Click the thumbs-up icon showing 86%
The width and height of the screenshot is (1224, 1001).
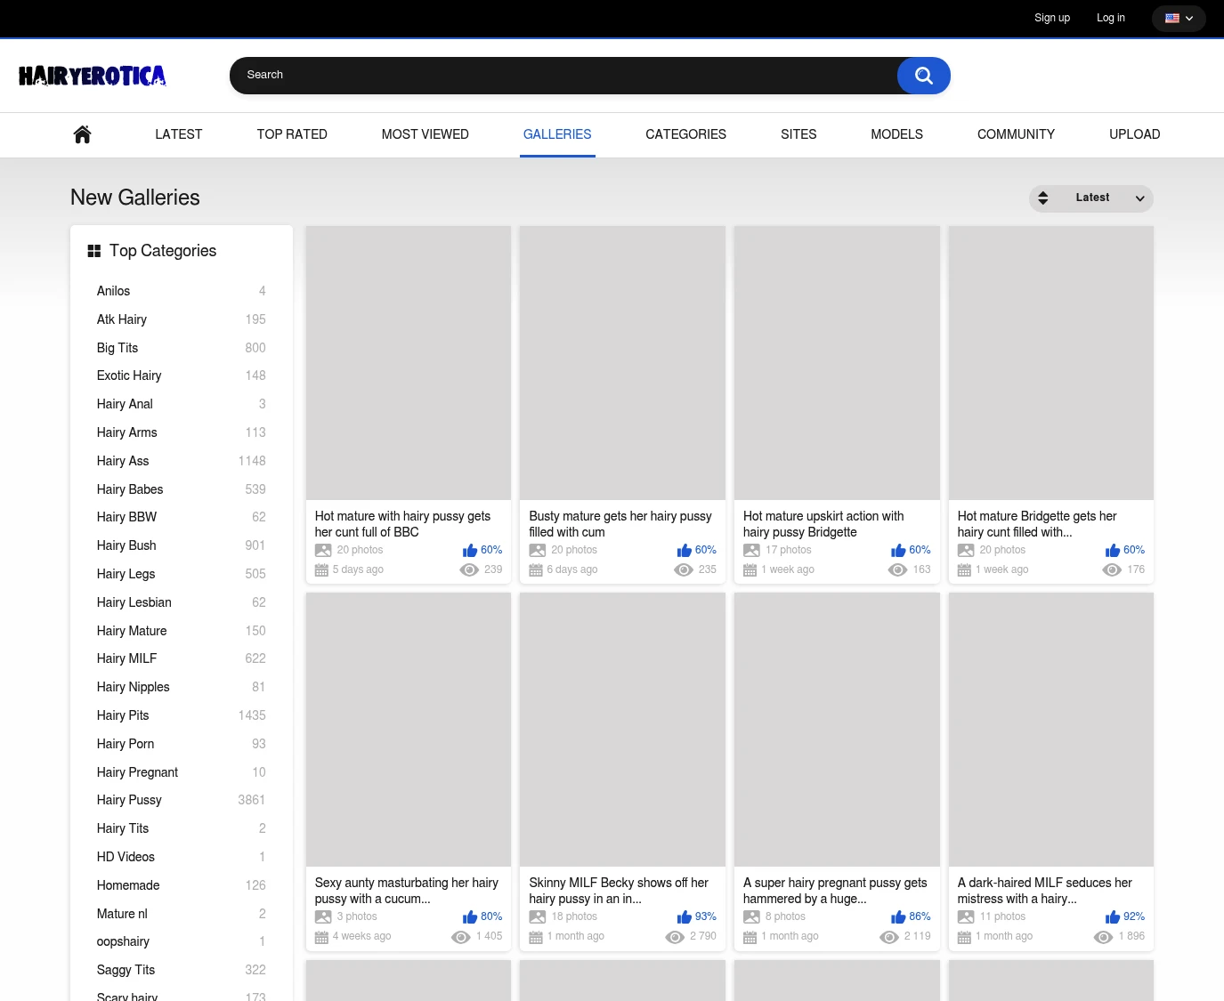click(898, 917)
